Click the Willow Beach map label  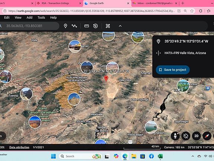click(x=135, y=135)
